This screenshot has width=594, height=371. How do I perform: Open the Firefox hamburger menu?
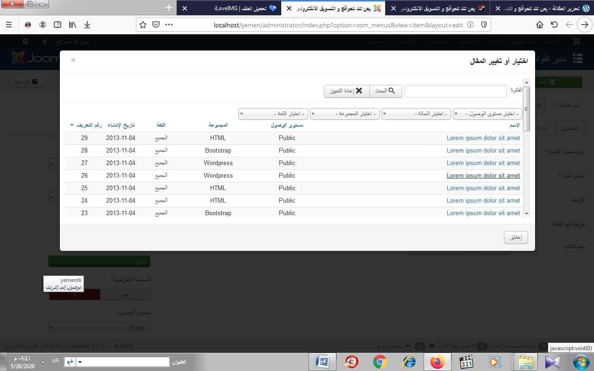point(9,25)
